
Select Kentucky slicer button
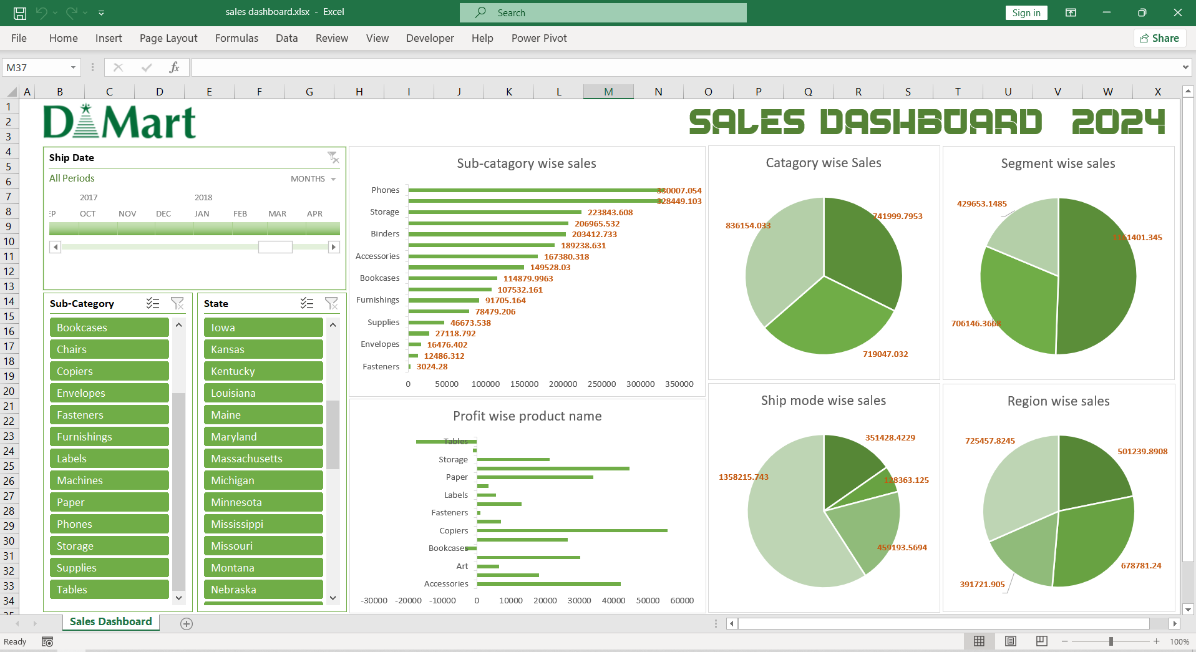(x=263, y=371)
